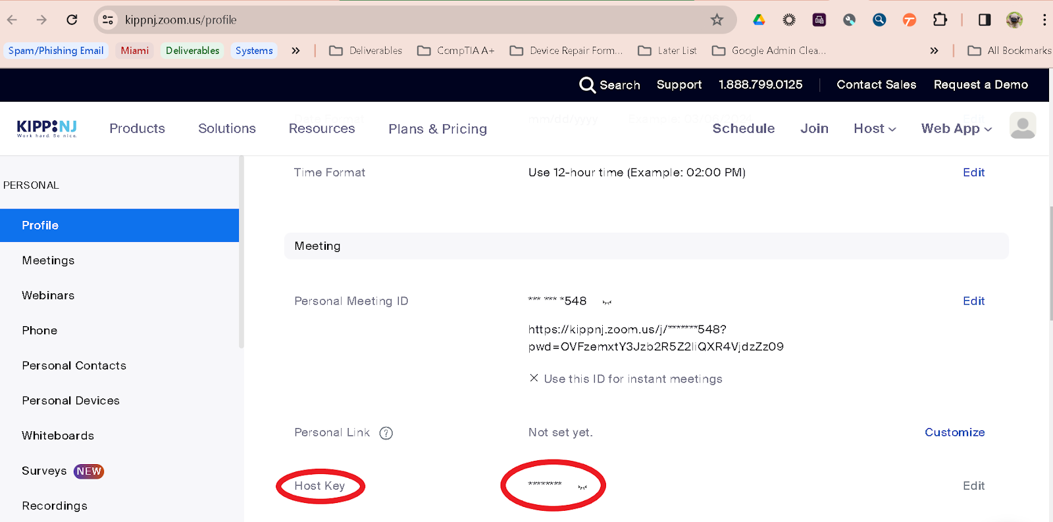Toggle the Chrome side panel icon
1053x522 pixels.
985,20
